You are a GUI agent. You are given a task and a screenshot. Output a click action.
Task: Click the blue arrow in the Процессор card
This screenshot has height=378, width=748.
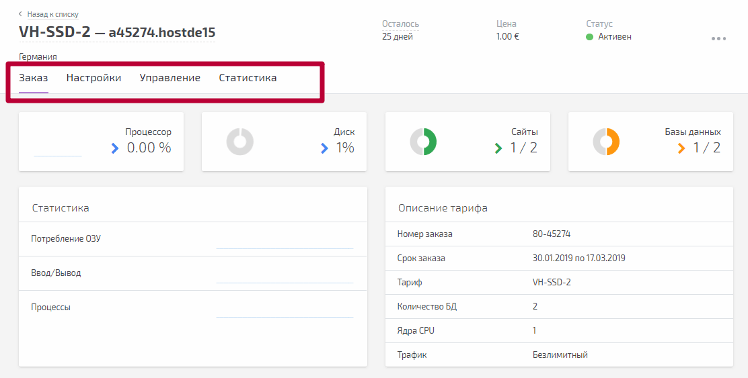click(x=114, y=148)
